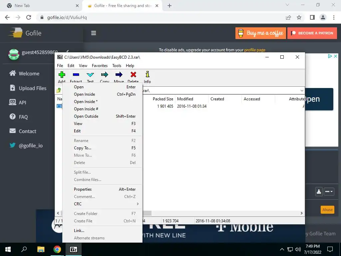Open the Edit menu in 7-Zip

[71, 66]
